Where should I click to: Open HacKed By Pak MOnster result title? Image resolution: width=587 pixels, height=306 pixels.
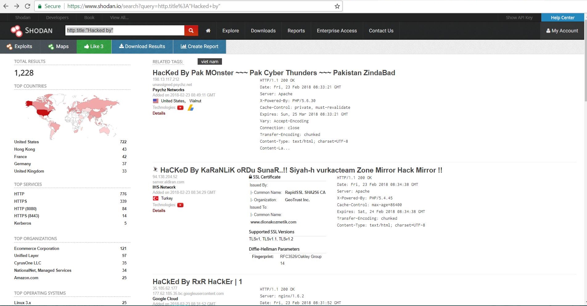pos(274,73)
